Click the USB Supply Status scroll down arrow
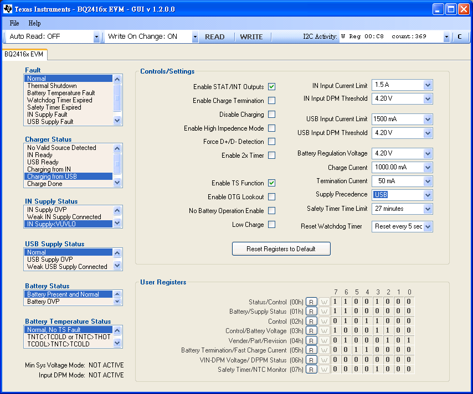The image size is (473, 394). tap(117, 265)
